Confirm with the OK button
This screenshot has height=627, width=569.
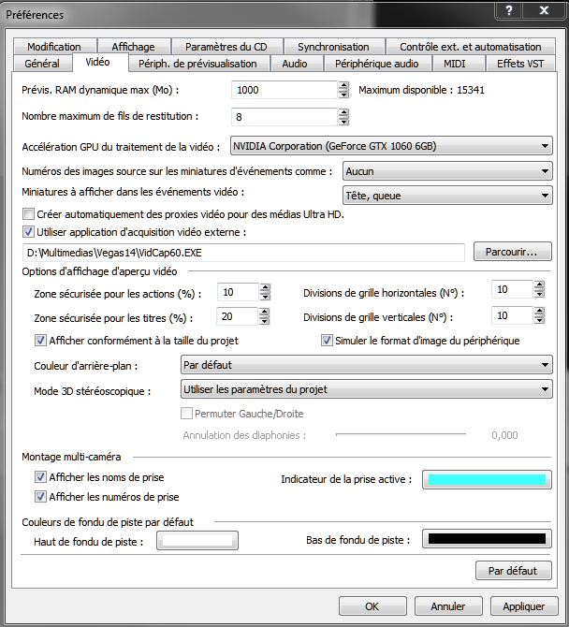click(372, 606)
